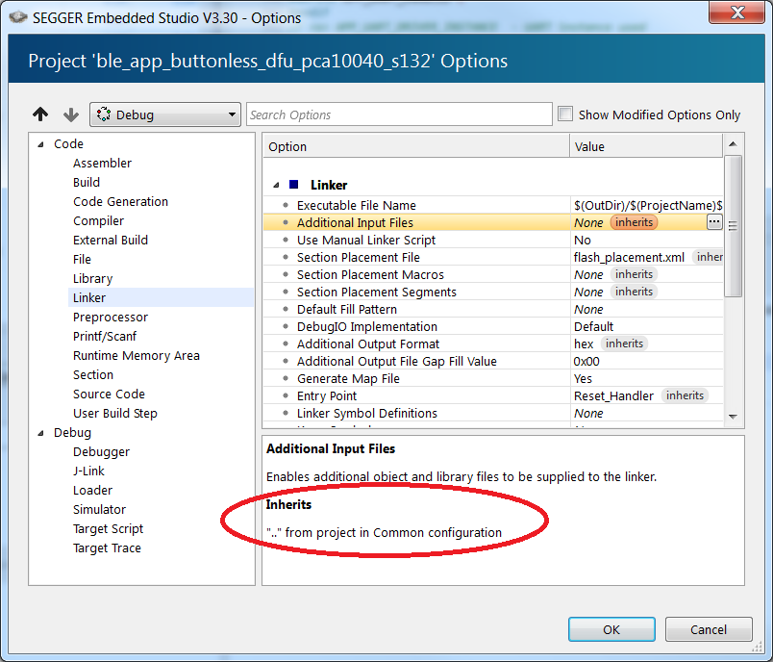
Task: Click the scrollbar down arrow
Action: (733, 417)
